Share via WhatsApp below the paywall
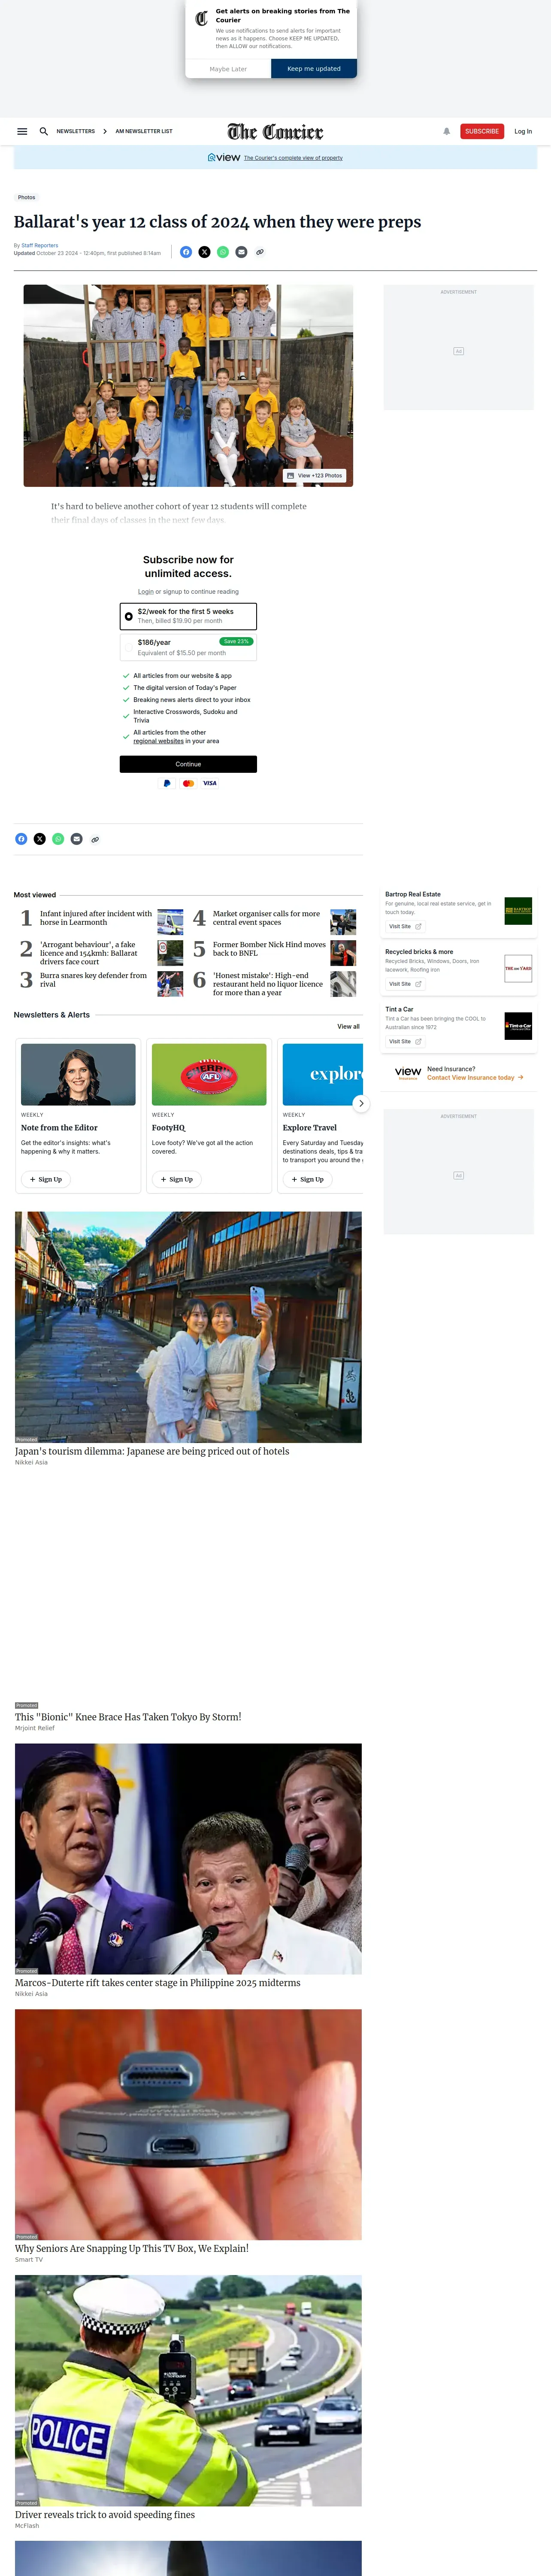551x2576 pixels. [58, 839]
